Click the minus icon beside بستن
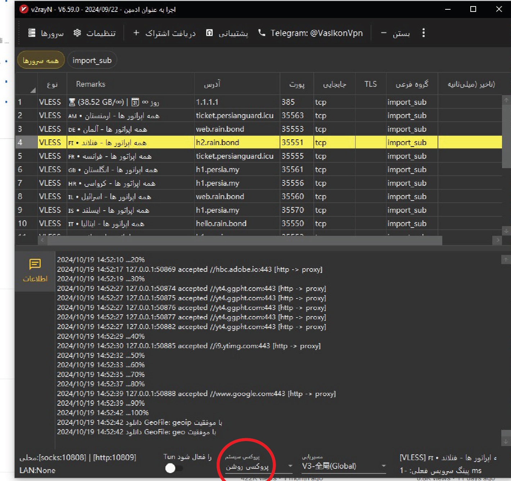Screen dimensions: 511x481 (384, 33)
